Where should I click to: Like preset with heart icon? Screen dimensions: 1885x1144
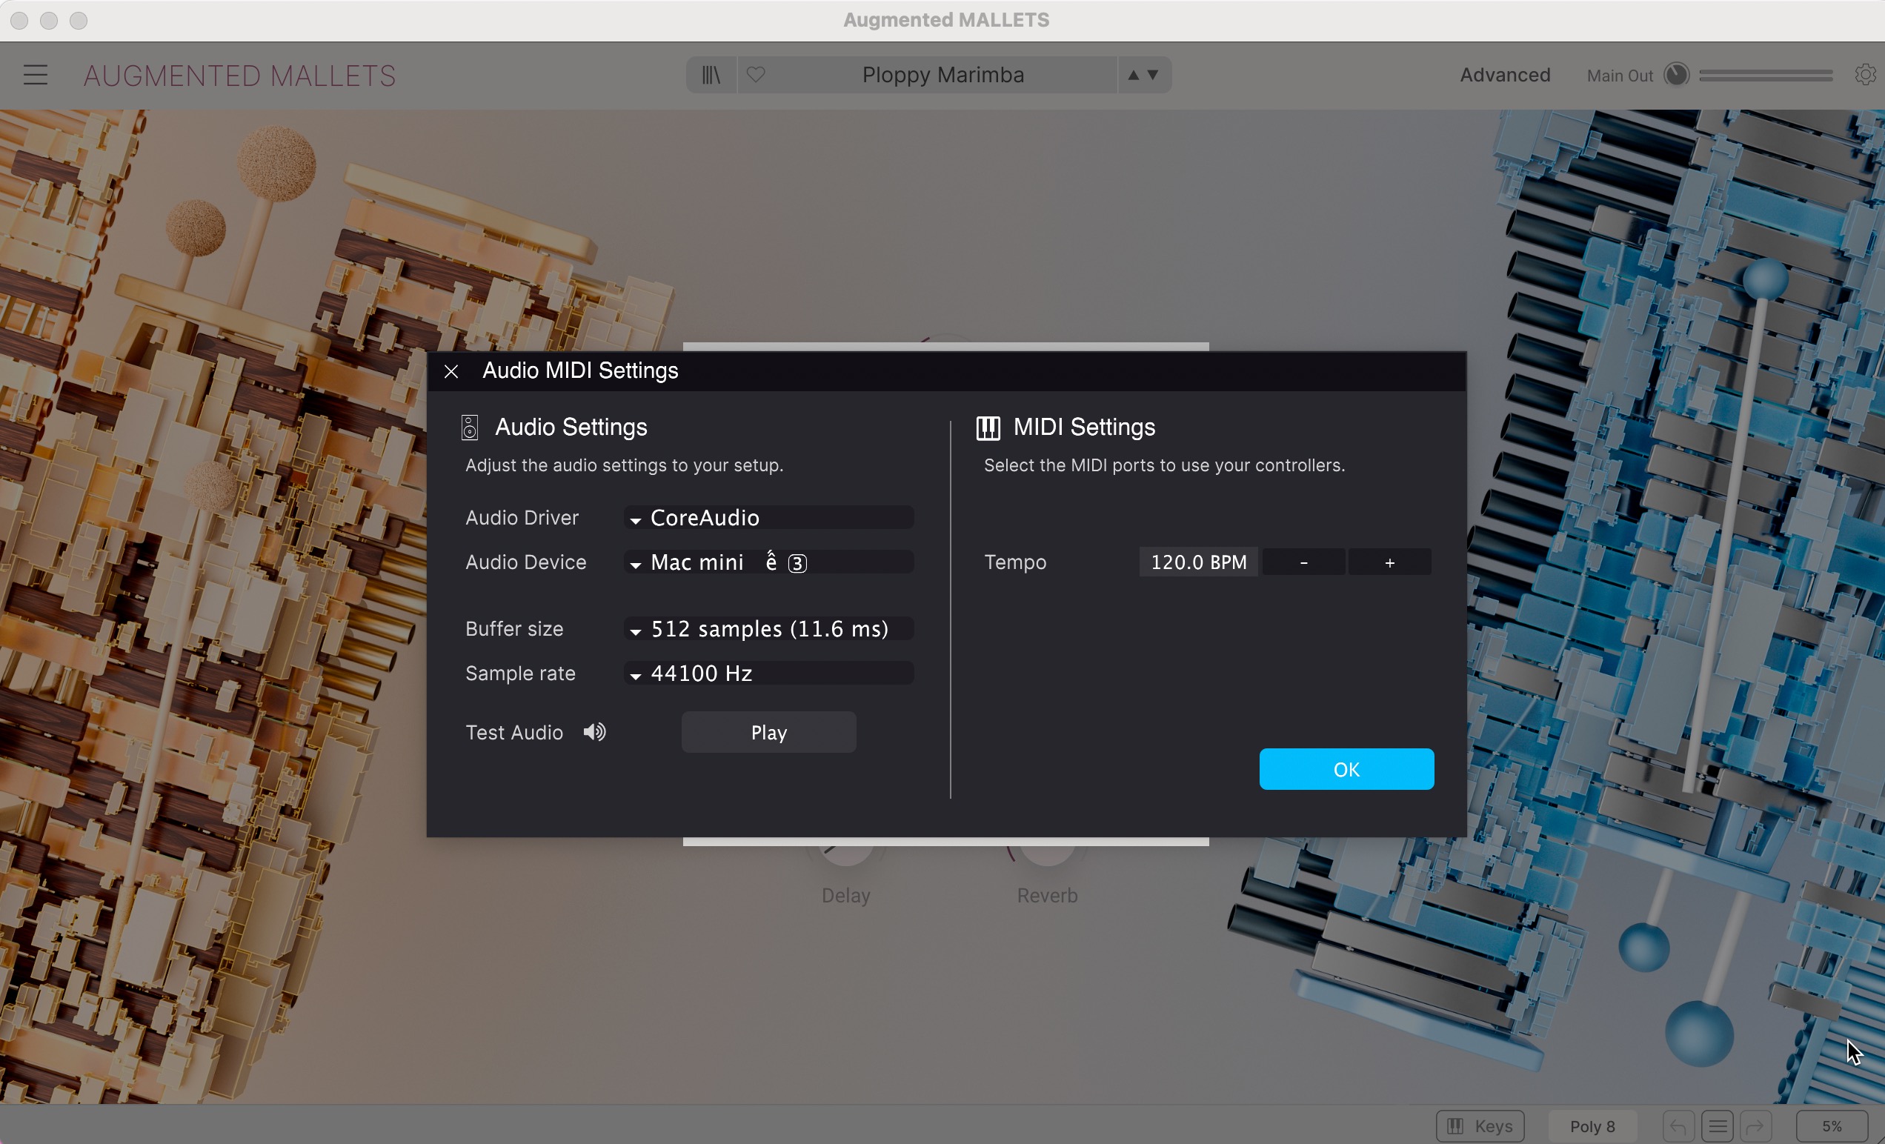756,75
